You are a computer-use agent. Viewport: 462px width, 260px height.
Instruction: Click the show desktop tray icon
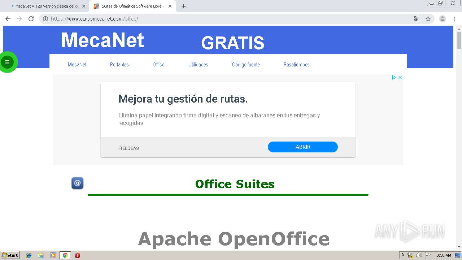458,255
